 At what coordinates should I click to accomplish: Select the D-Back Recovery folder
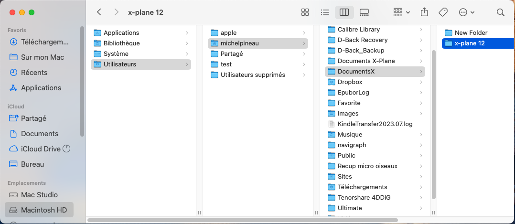coord(375,40)
